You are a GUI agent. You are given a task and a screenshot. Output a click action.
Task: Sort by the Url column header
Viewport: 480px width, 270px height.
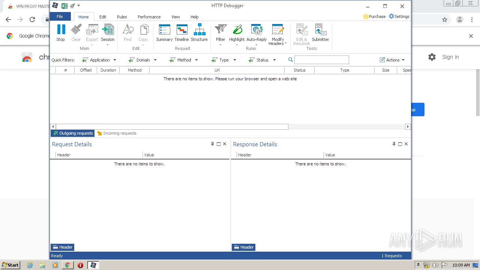(217, 70)
